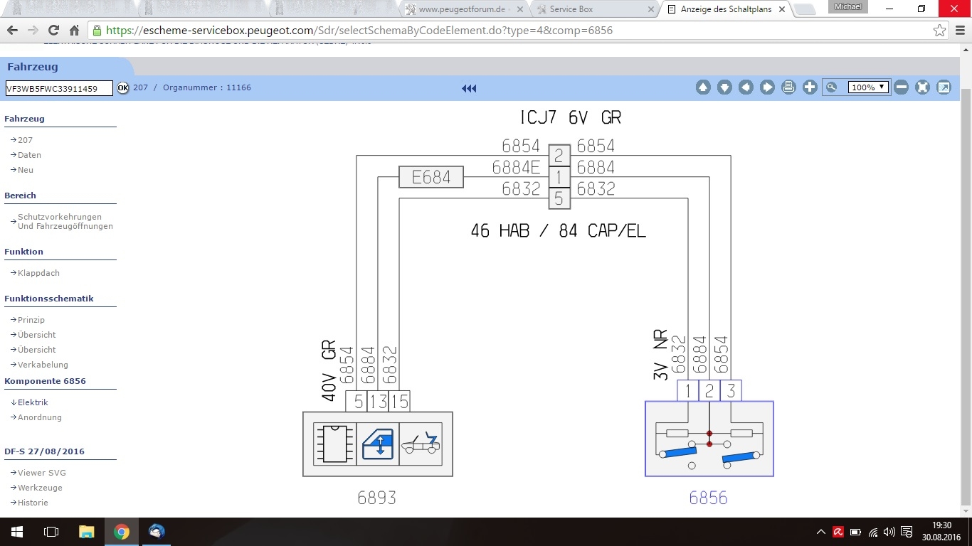Pan the schematic up with the up arrow
The height and width of the screenshot is (546, 972).
[703, 87]
